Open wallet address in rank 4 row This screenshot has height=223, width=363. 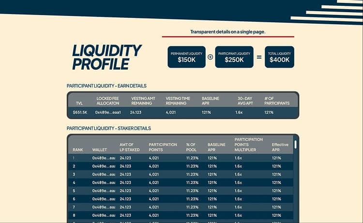[x=104, y=182]
